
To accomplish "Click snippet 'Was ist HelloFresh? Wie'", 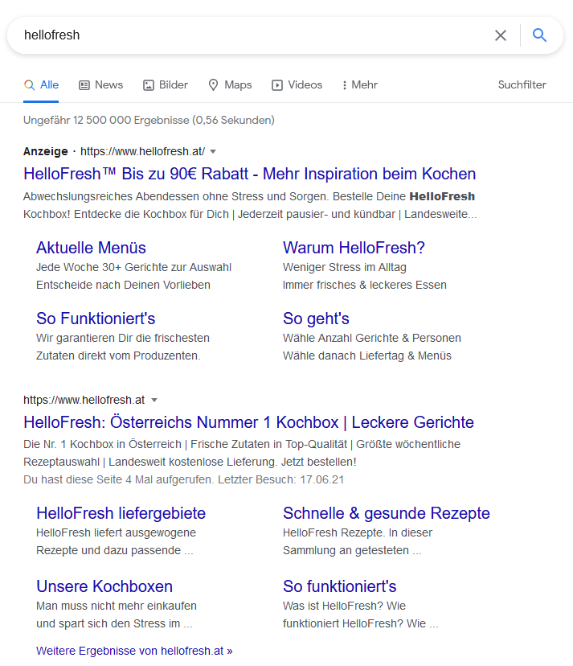I will (x=344, y=606).
